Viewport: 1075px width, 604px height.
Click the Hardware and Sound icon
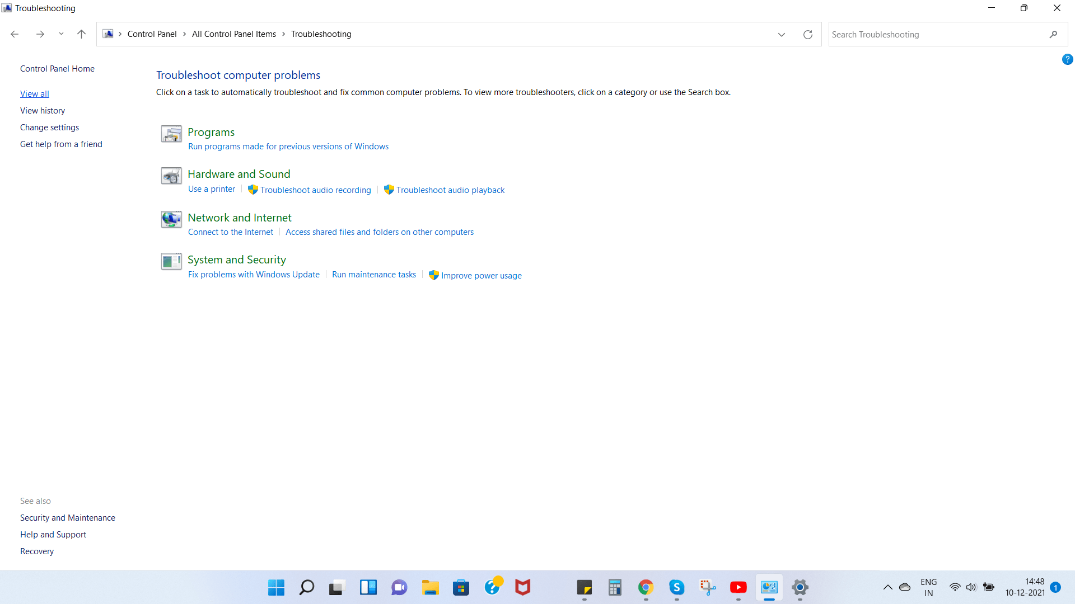pyautogui.click(x=171, y=176)
